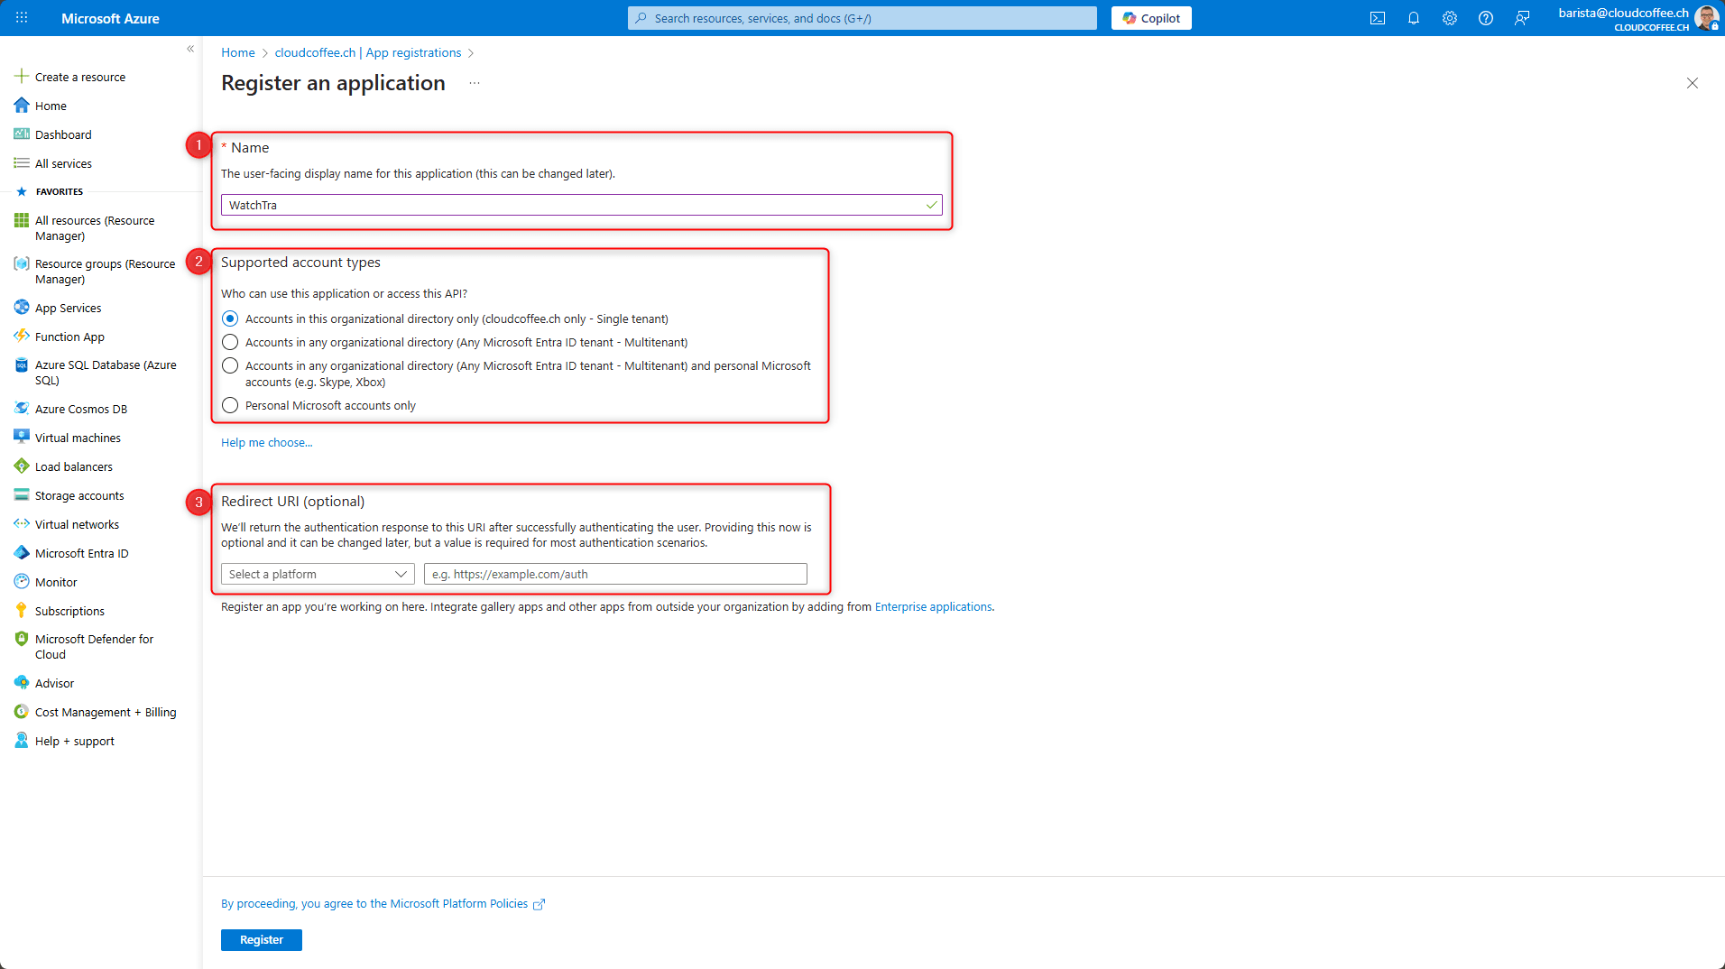Open the Select a platform dropdown

click(x=318, y=574)
